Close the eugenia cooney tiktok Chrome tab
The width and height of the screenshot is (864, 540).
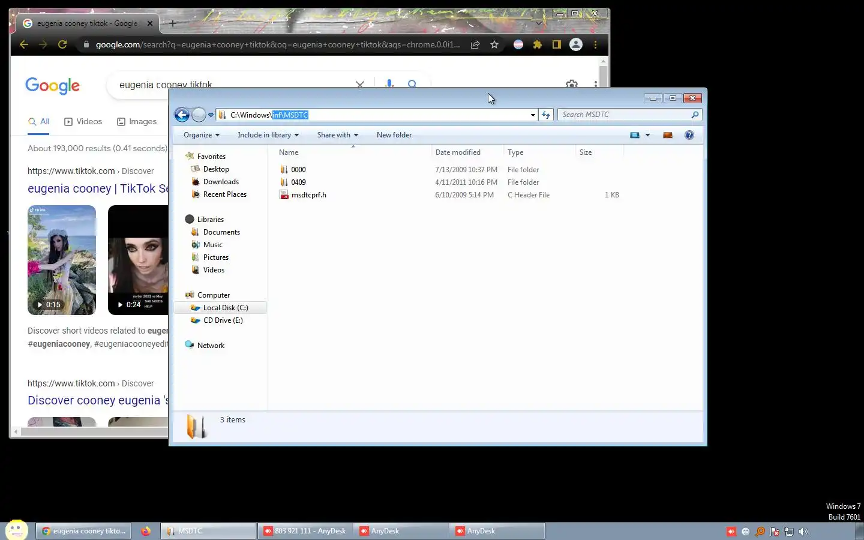tap(150, 23)
